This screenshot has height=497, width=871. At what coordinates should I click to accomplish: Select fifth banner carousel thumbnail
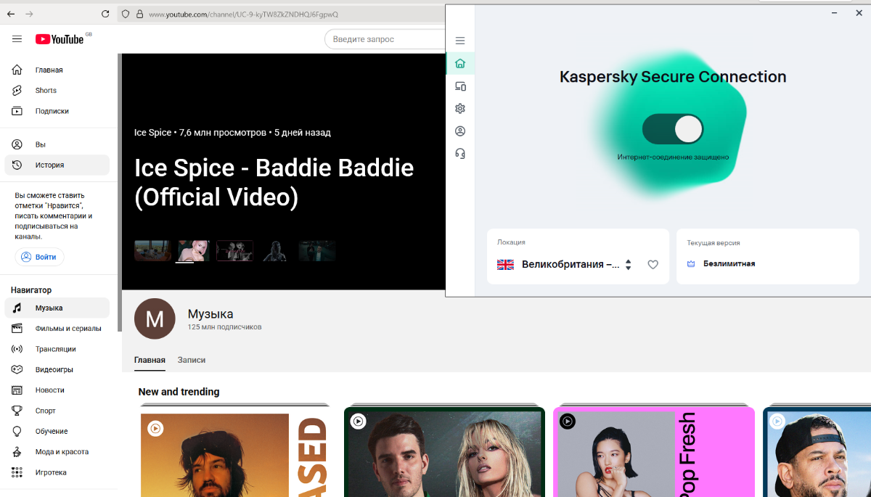[317, 250]
